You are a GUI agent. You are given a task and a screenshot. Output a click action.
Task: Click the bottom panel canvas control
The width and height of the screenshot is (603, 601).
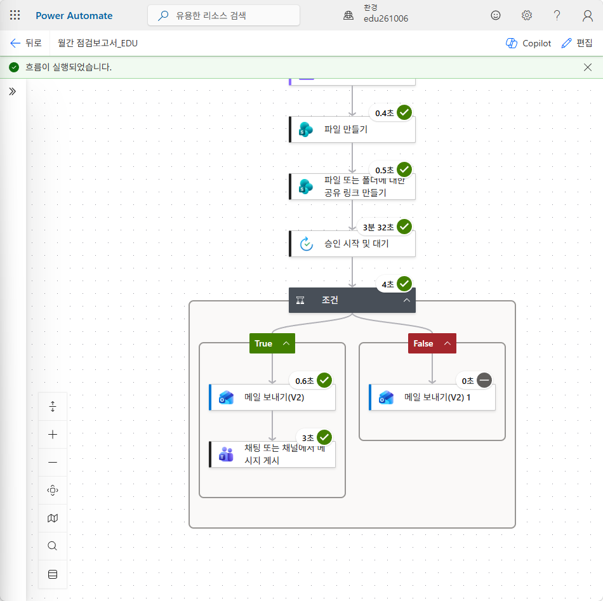click(x=53, y=574)
